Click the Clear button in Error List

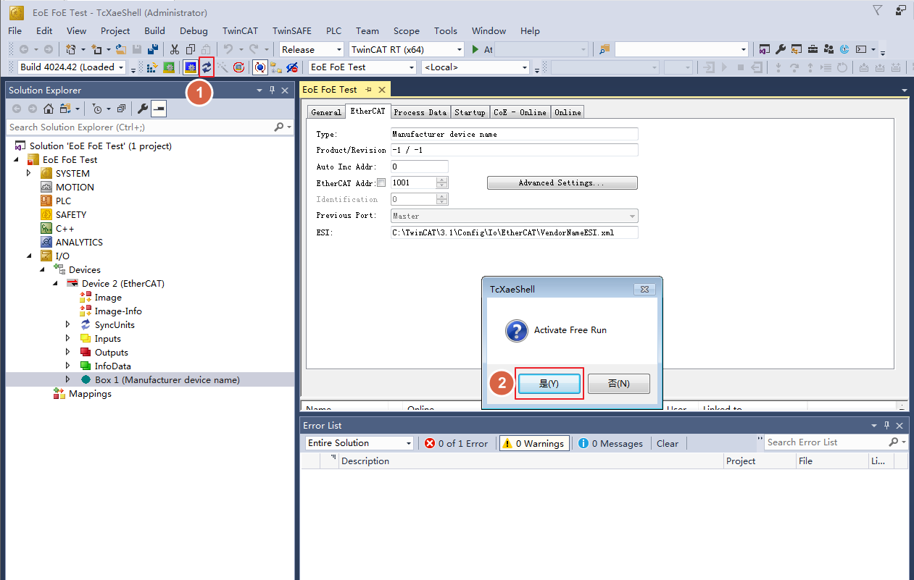(668, 443)
